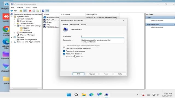Switch to the Profile tab
This screenshot has height=98, width=175.
click(83, 25)
